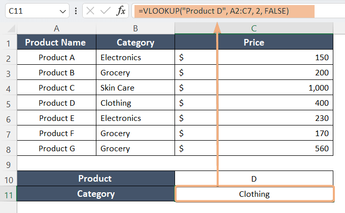
Task: Click the three-dot formula bar resize handle
Action: pos(76,11)
